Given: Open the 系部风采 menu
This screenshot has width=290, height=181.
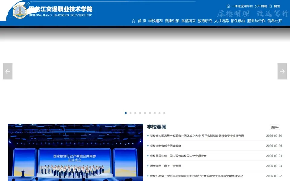Looking at the screenshot, I should [188, 21].
